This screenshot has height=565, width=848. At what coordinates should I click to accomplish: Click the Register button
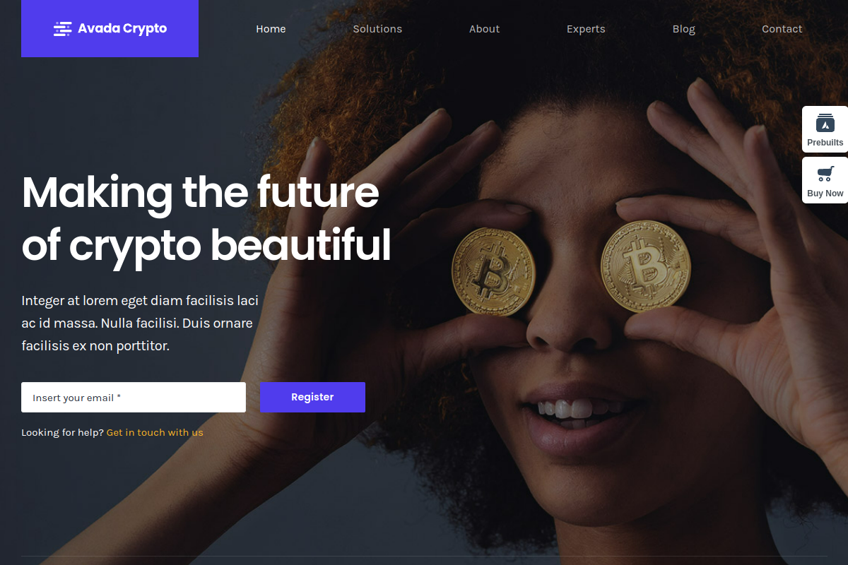click(x=312, y=397)
